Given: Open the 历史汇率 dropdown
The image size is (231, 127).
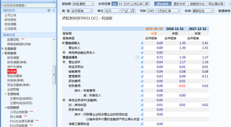Looking at the screenshot, I should click(169, 11).
